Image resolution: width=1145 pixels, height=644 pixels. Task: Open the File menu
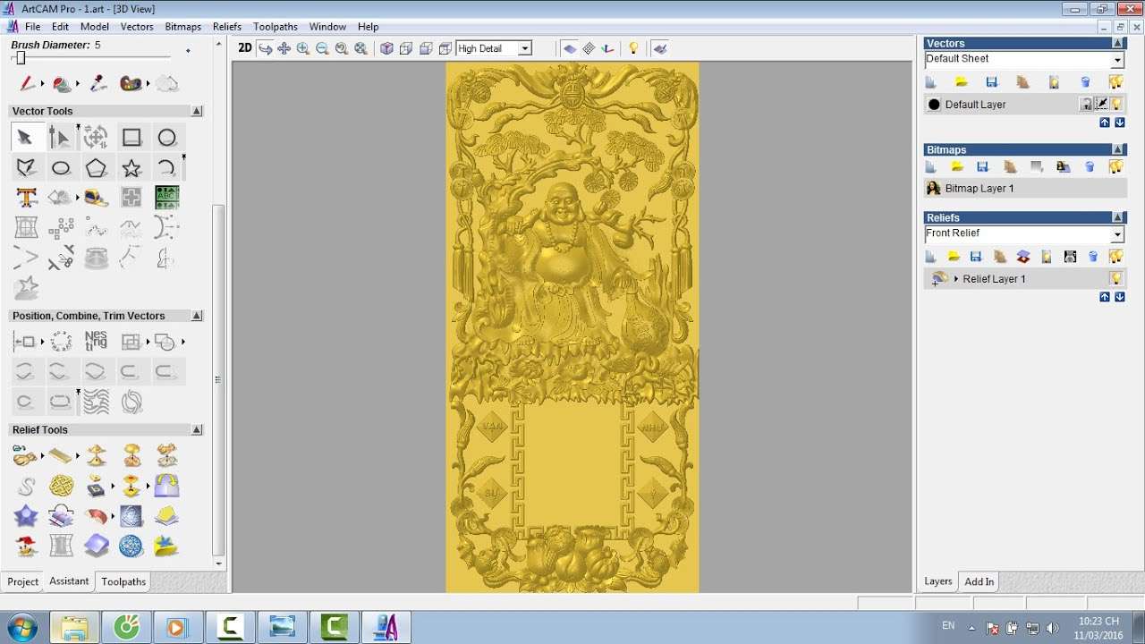[32, 27]
